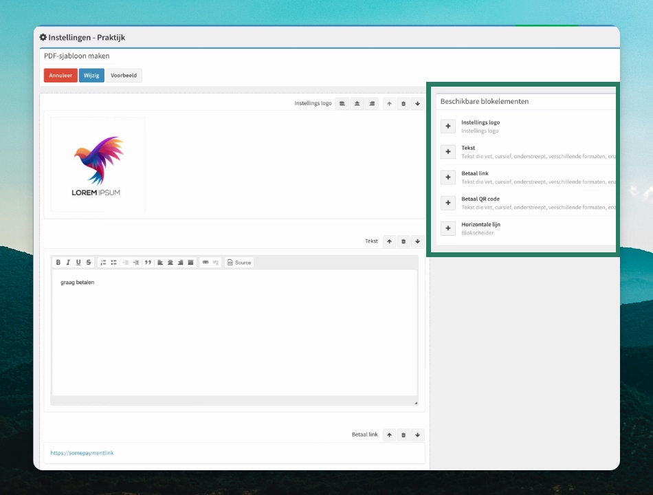Image resolution: width=653 pixels, height=495 pixels.
Task: Switch editor to Source view
Action: 239,262
